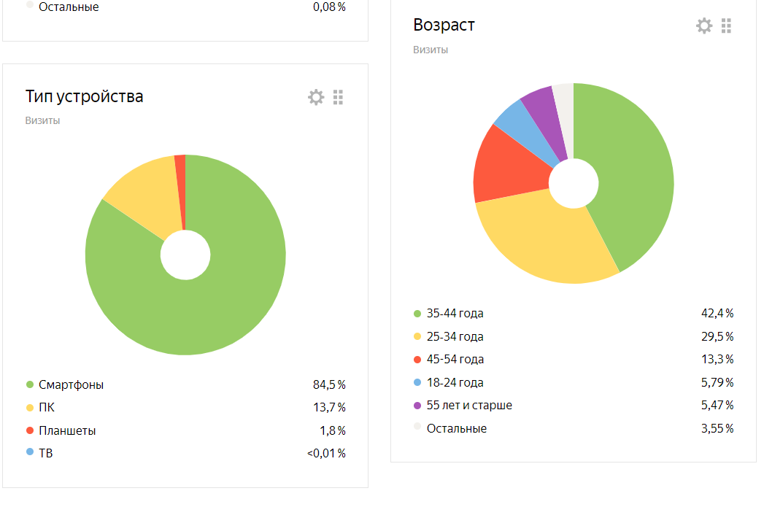Click the 84,5 % value for Смартфоны
The height and width of the screenshot is (507, 764).
point(329,384)
